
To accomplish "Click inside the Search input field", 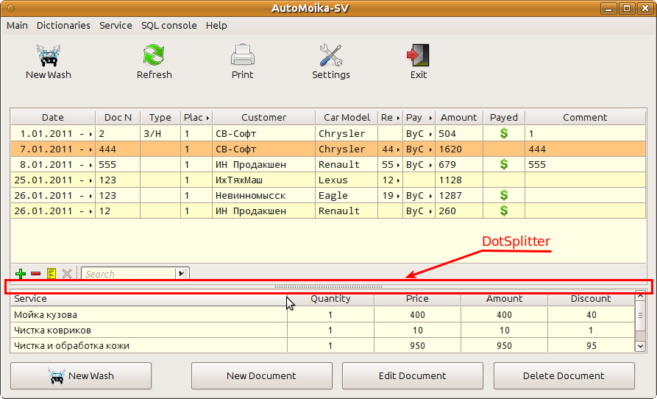I will pos(128,274).
